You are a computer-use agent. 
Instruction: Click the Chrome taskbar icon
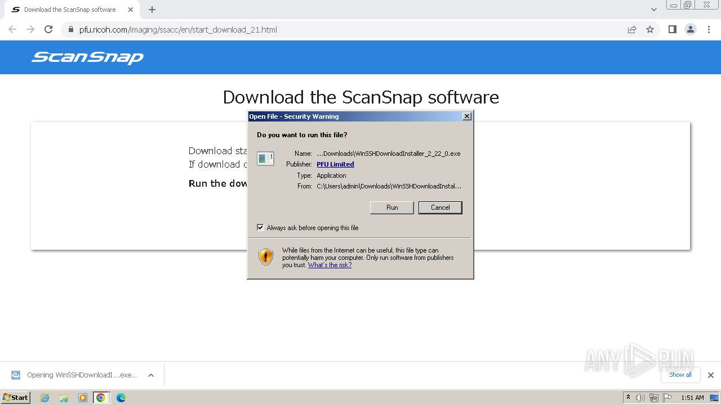pos(101,398)
